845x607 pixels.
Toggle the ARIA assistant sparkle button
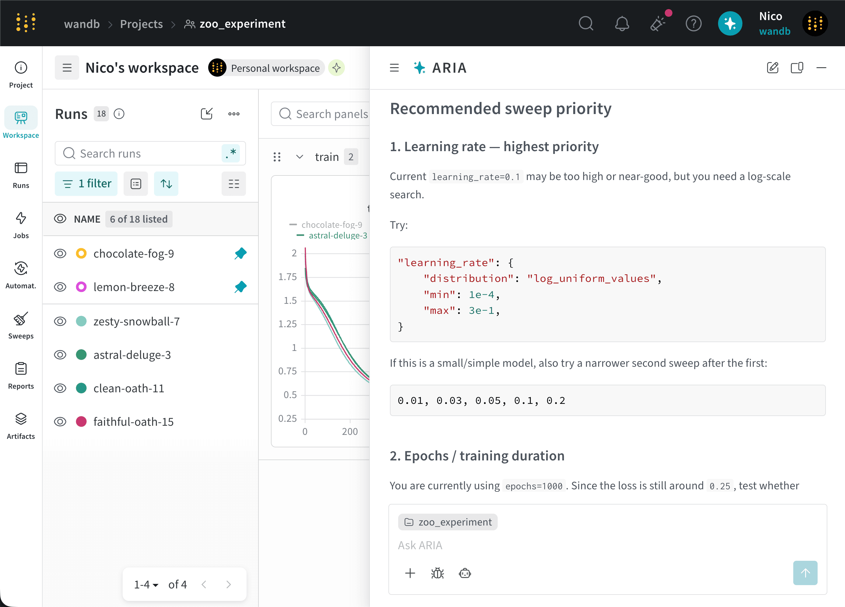pyautogui.click(x=730, y=23)
